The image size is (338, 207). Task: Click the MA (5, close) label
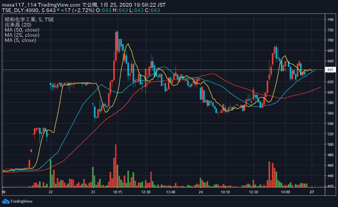coord(20,40)
